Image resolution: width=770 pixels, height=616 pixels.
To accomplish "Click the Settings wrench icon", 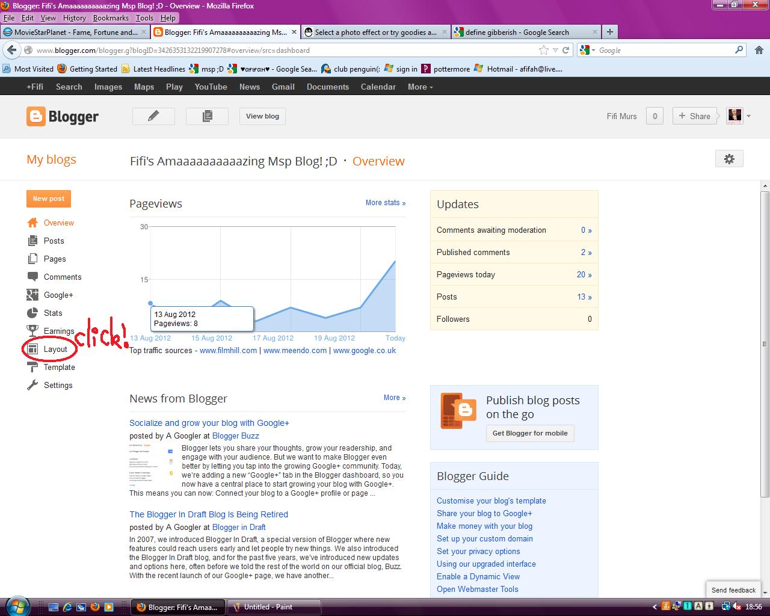I will [x=32, y=385].
